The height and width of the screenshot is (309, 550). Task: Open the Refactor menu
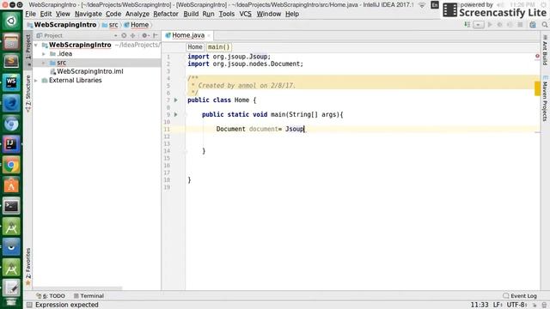coord(166,14)
